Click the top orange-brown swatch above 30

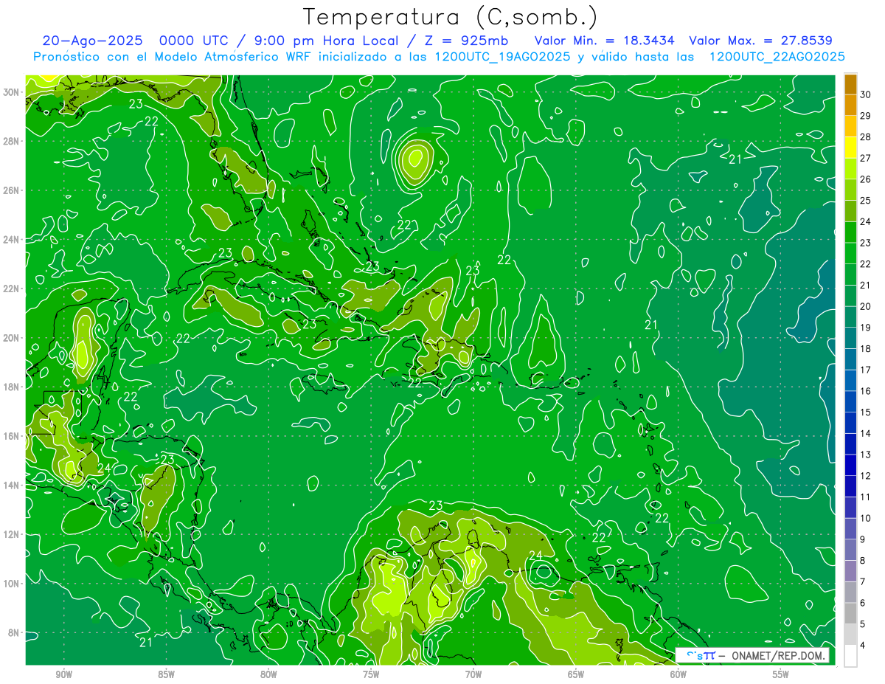[x=850, y=84]
